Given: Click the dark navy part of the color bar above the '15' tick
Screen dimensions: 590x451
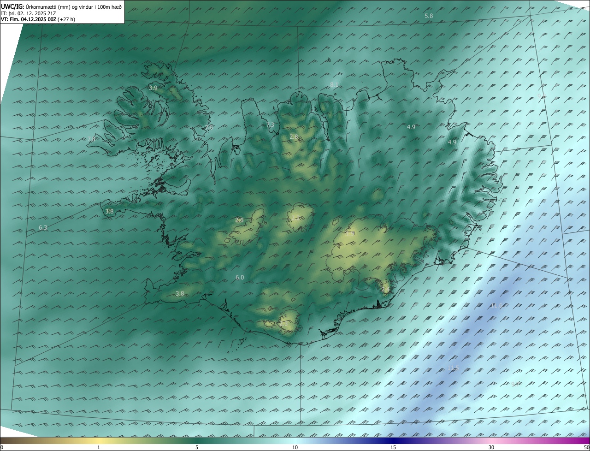Looking at the screenshot, I should (393, 440).
